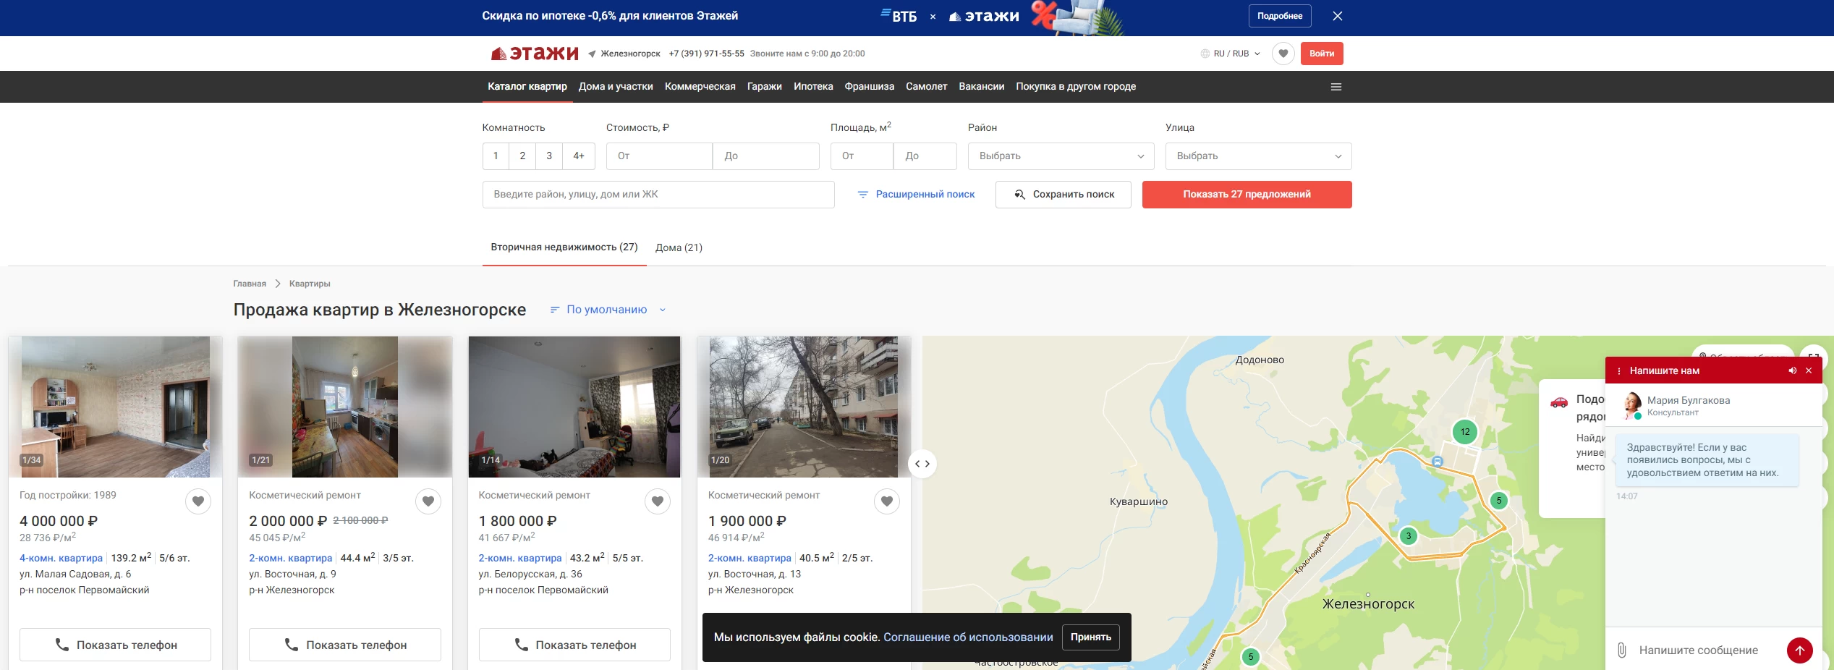Select 1-room filter
This screenshot has height=670, width=1834.
tap(496, 156)
